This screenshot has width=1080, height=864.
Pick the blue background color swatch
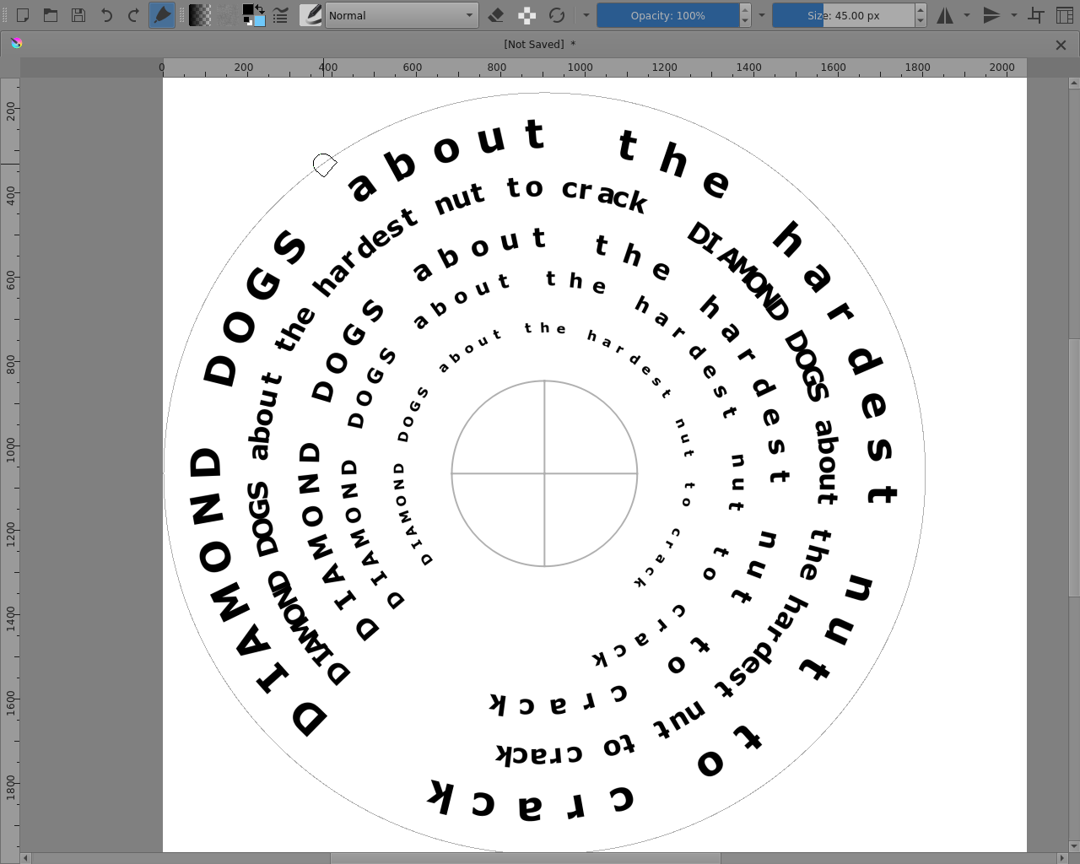point(260,21)
